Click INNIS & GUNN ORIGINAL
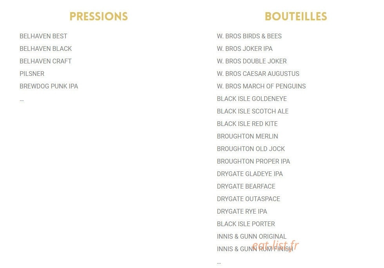The image size is (384, 268). pos(252,236)
